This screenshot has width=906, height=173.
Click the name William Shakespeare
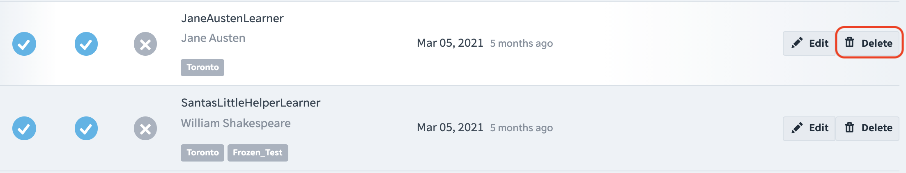pos(236,123)
